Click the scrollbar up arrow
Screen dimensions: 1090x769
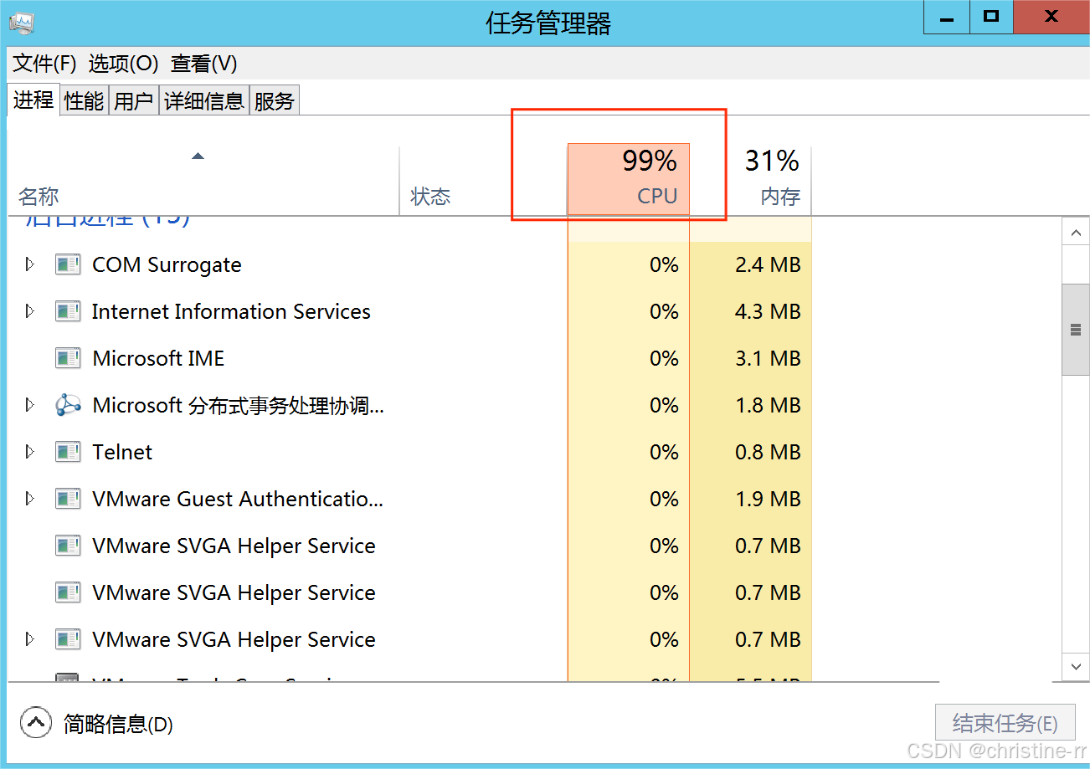click(x=1076, y=232)
